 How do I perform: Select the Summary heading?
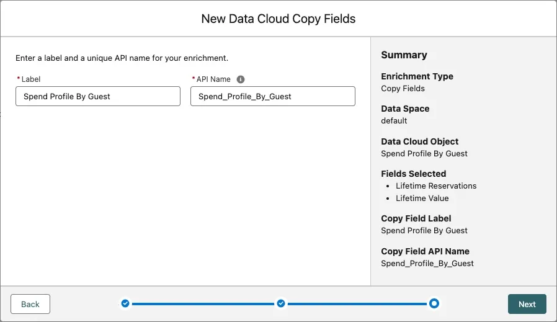click(404, 55)
